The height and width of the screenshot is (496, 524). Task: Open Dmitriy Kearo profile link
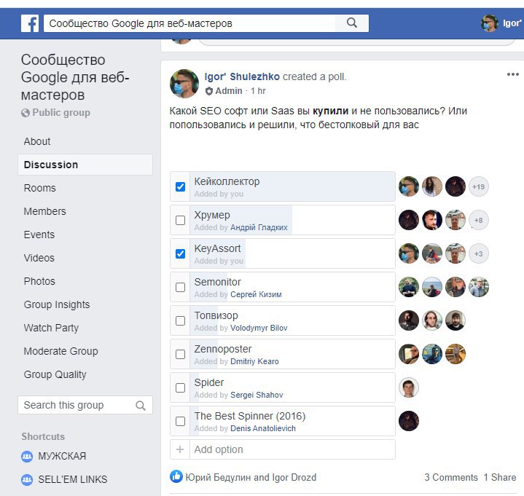coord(254,361)
